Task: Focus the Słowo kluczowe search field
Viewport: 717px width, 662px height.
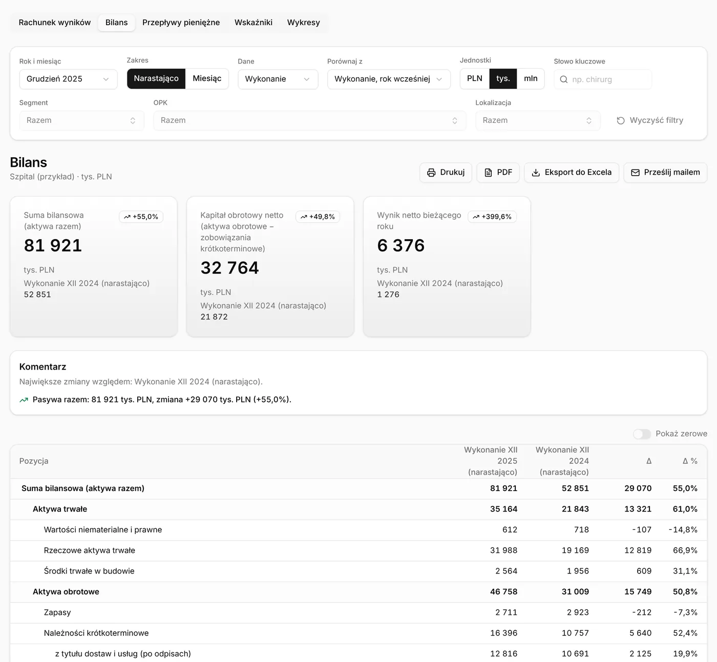Action: click(603, 79)
